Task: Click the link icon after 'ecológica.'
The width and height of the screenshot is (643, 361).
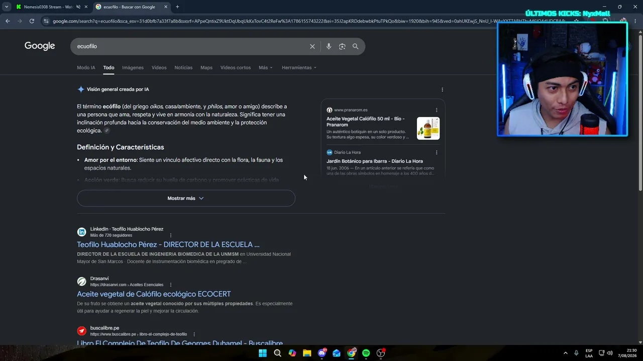Action: pos(106,131)
